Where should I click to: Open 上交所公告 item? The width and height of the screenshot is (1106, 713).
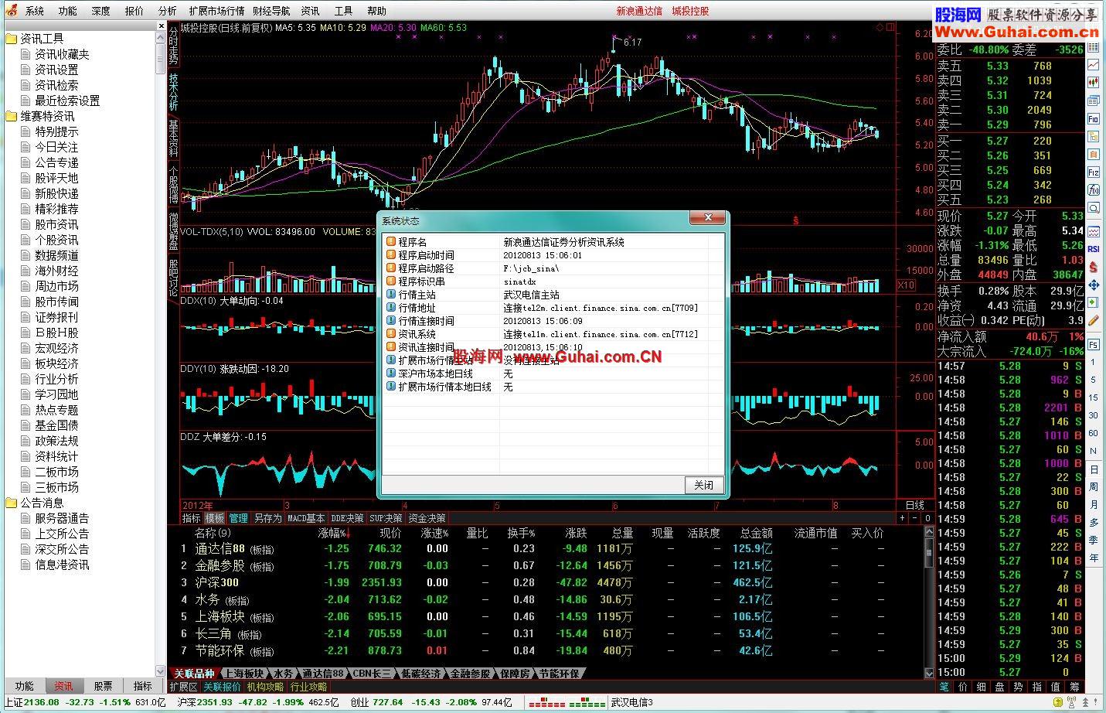click(62, 534)
